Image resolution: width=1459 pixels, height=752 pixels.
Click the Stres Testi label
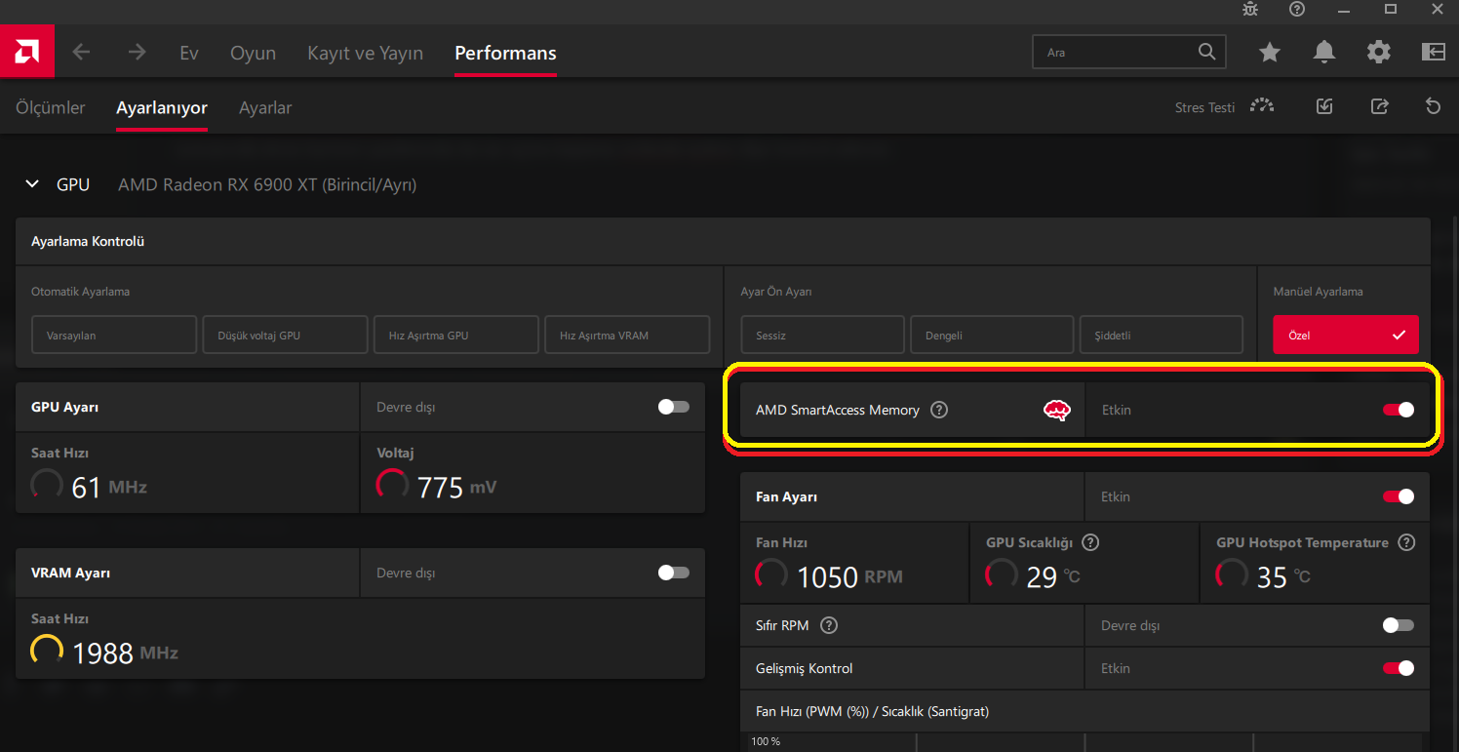[1204, 107]
